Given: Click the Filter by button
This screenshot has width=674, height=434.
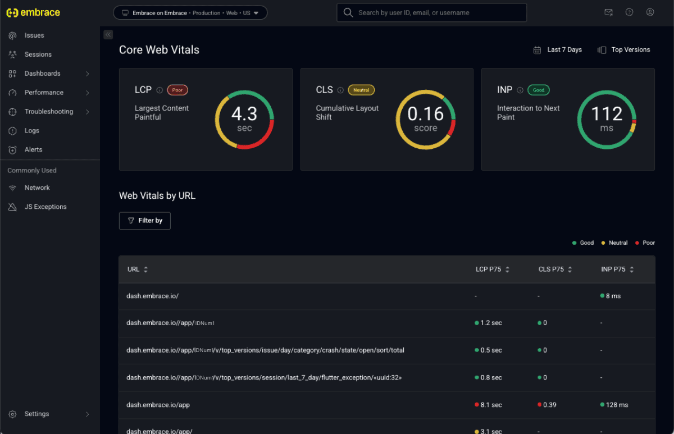Looking at the screenshot, I should click(x=145, y=221).
